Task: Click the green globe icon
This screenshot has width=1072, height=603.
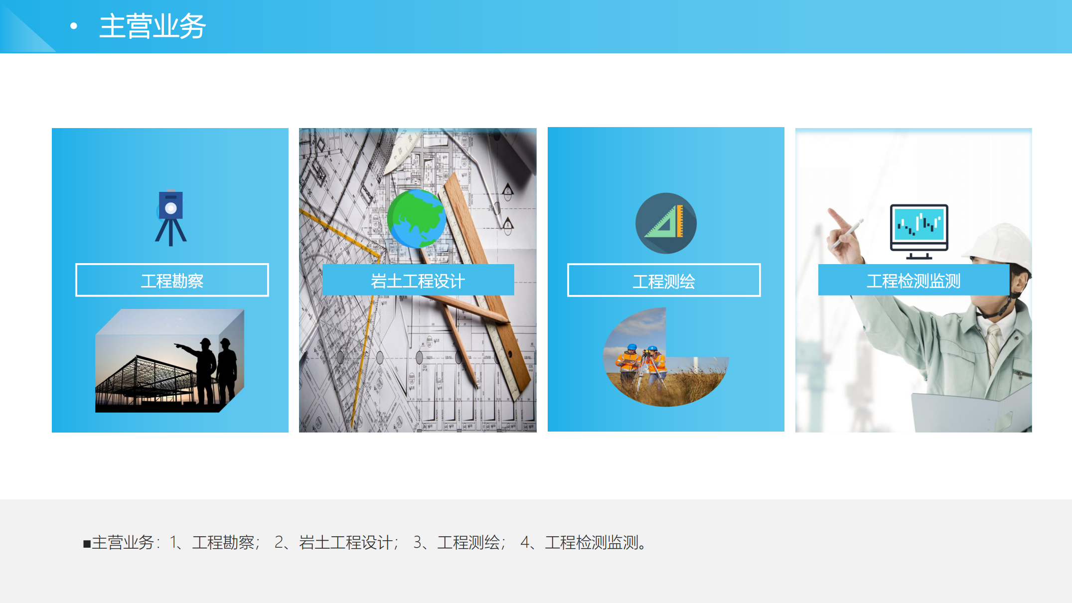Action: point(417,219)
